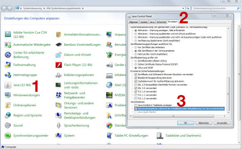Open Center für erleichterte Bedienung icon
Image resolution: width=242 pixels, height=150 pixels.
click(8, 55)
